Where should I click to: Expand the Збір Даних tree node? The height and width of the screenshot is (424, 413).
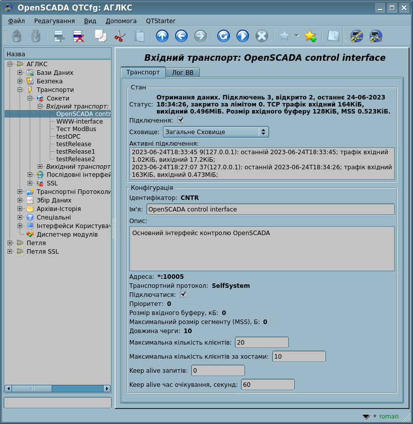click(20, 200)
